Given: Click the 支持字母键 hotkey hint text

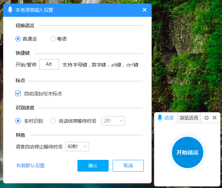Looking at the screenshot, I should (100, 65).
